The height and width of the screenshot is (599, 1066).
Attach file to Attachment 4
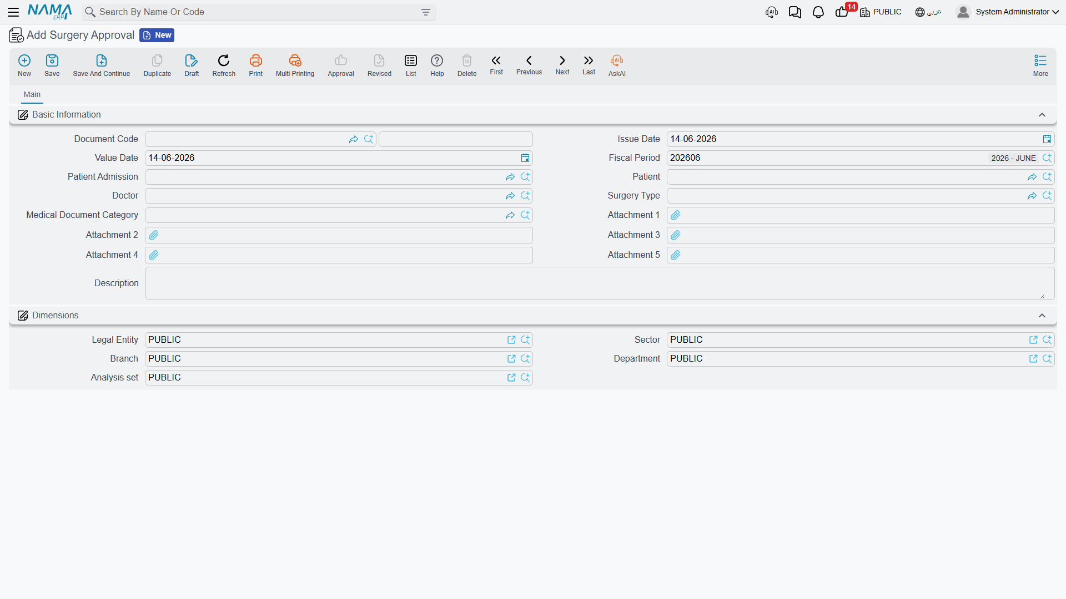(154, 255)
